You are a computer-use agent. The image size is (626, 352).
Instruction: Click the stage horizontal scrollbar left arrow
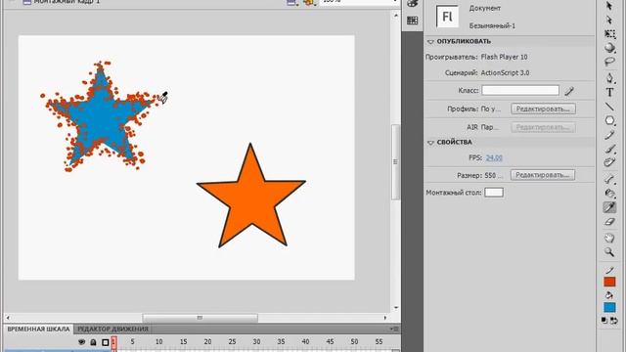pos(8,318)
